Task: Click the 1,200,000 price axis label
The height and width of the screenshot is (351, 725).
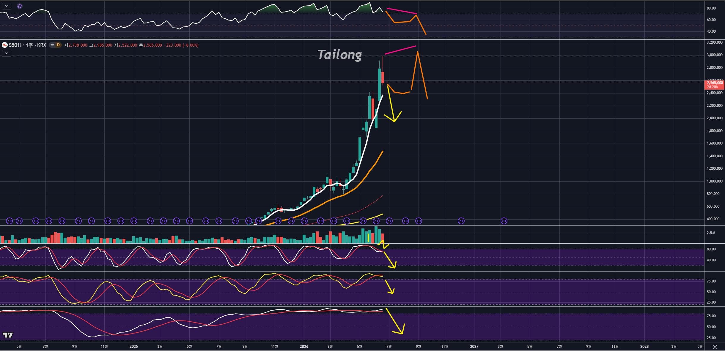Action: (x=715, y=169)
